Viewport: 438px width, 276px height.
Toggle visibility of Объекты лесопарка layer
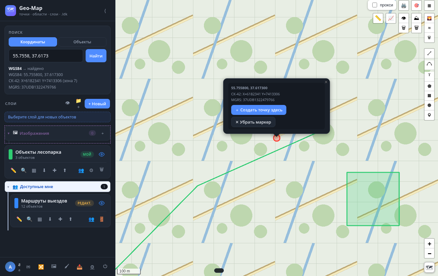pyautogui.click(x=102, y=154)
